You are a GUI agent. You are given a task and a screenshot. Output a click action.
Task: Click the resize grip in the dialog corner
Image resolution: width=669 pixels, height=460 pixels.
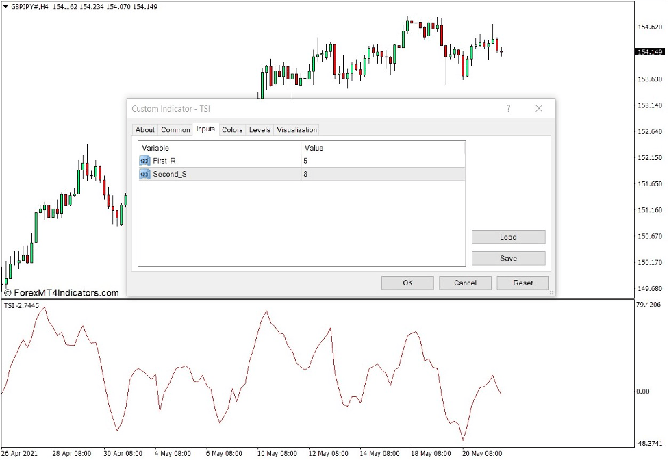click(x=551, y=293)
